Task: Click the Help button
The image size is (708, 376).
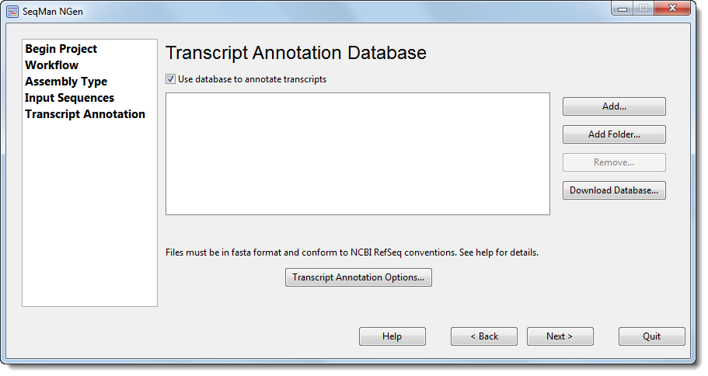Action: (x=392, y=336)
